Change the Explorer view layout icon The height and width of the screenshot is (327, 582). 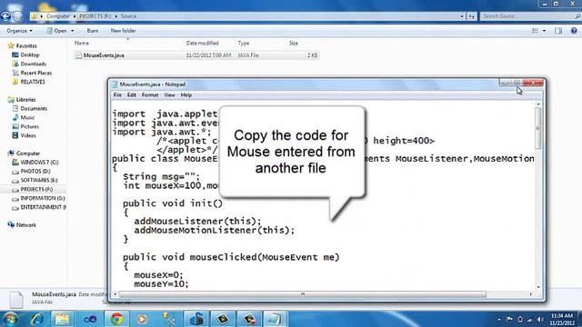tap(535, 31)
